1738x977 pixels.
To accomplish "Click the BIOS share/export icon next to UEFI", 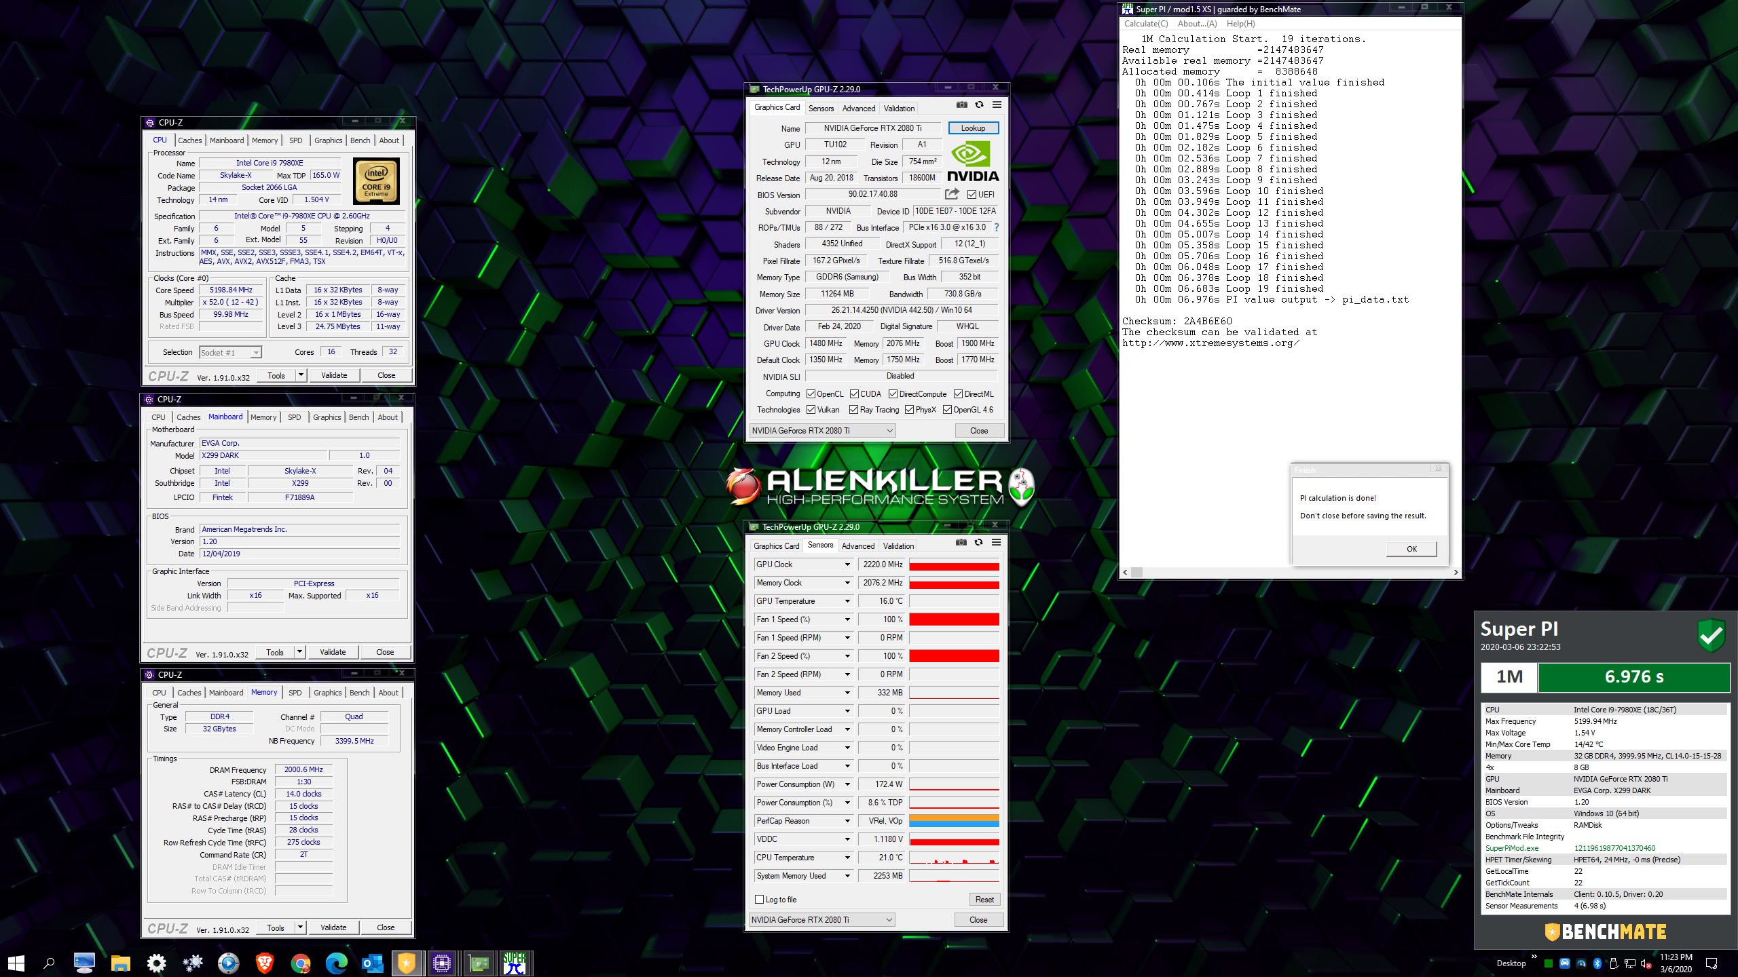I will pos(952,194).
